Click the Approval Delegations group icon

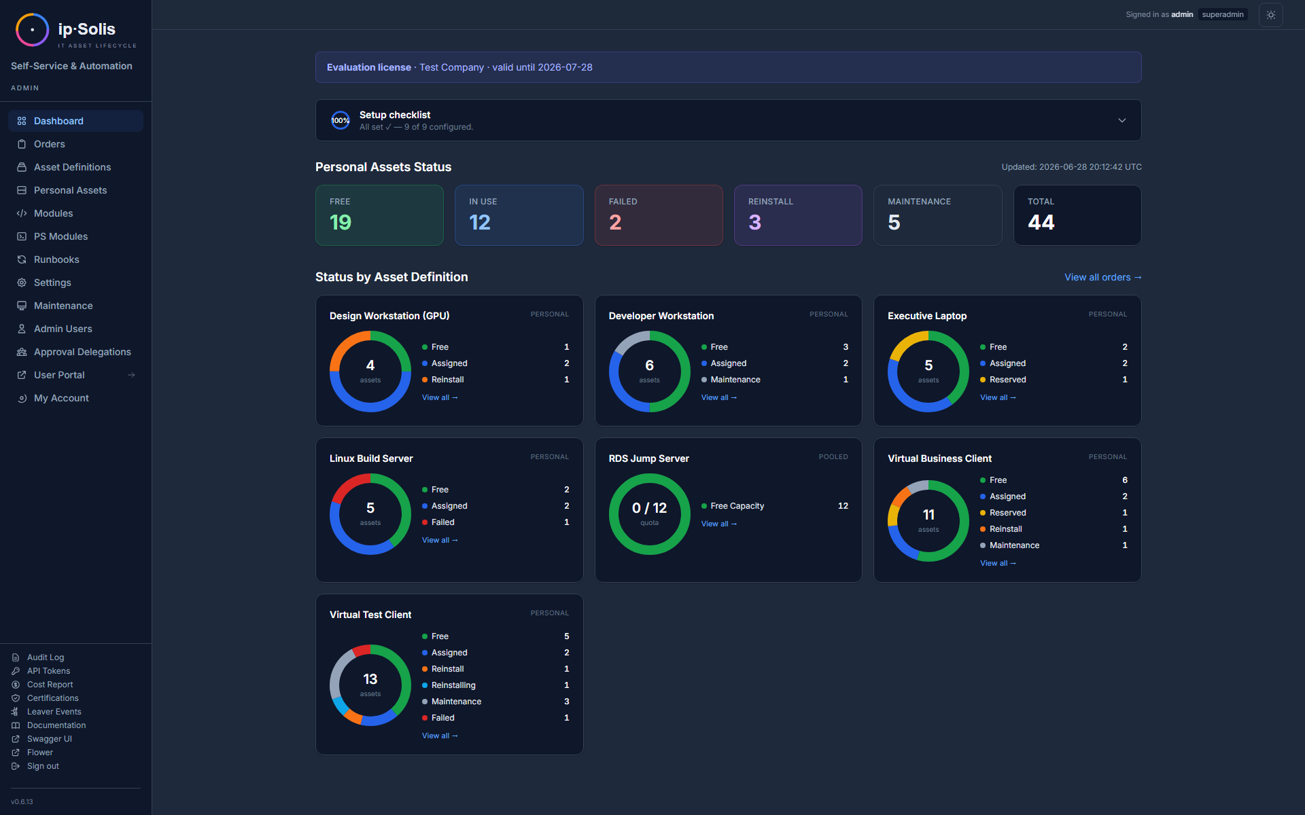coord(22,352)
